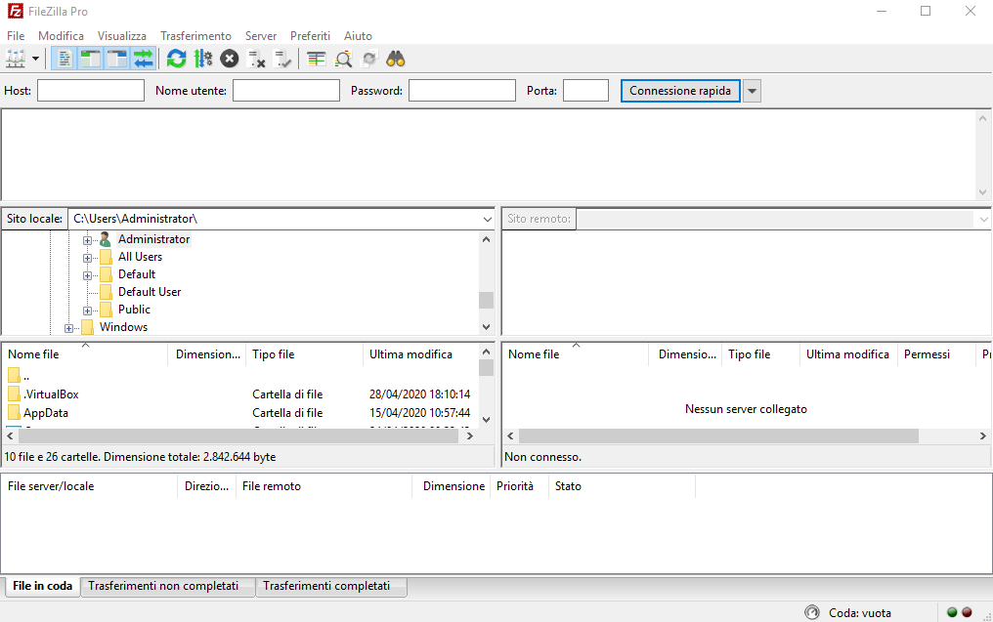Image resolution: width=993 pixels, height=622 pixels.
Task: Select Default User folder in tree
Action: point(150,292)
